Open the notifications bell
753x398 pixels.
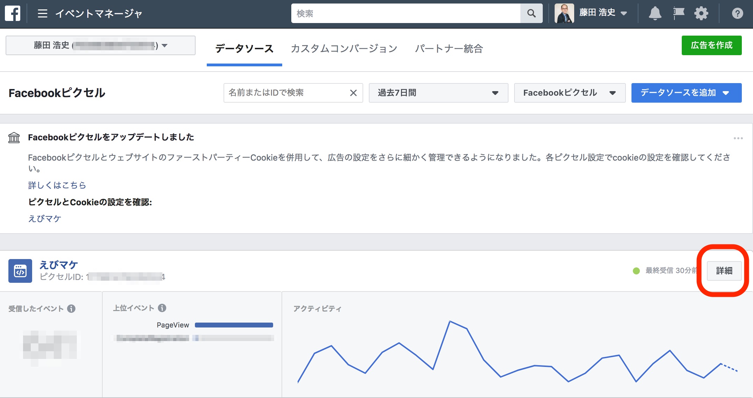(x=655, y=13)
